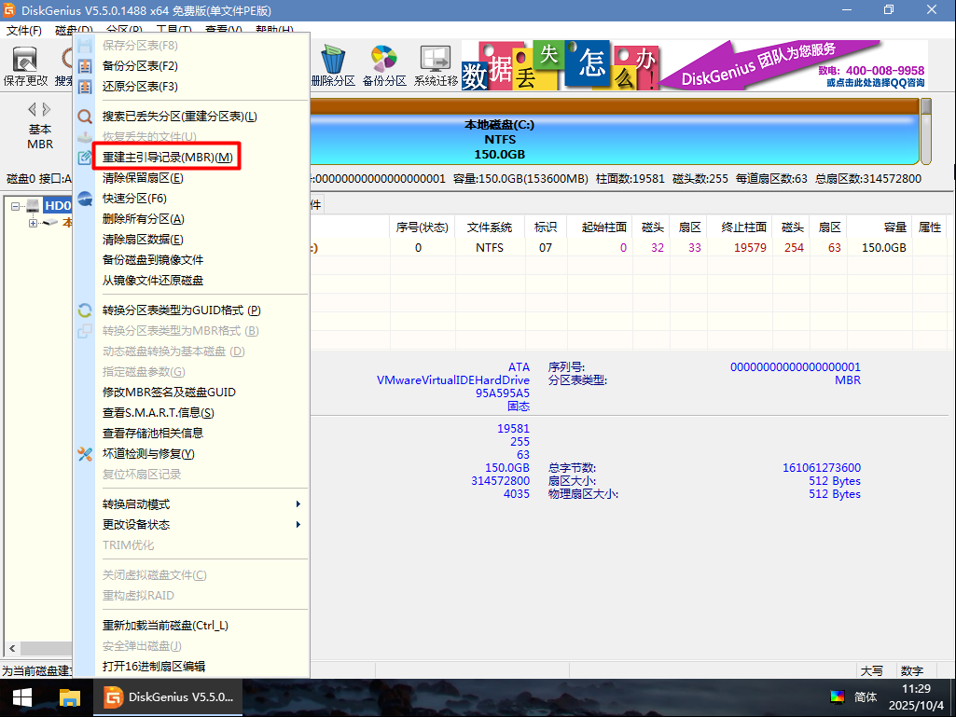Viewport: 956px width, 717px height.
Task: Open the Windows Start button
Action: 22,697
